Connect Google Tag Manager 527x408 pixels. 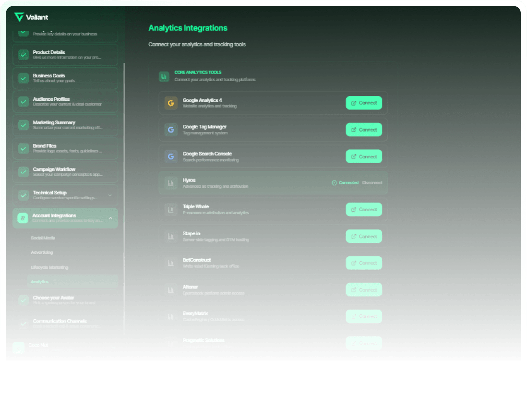[364, 130]
